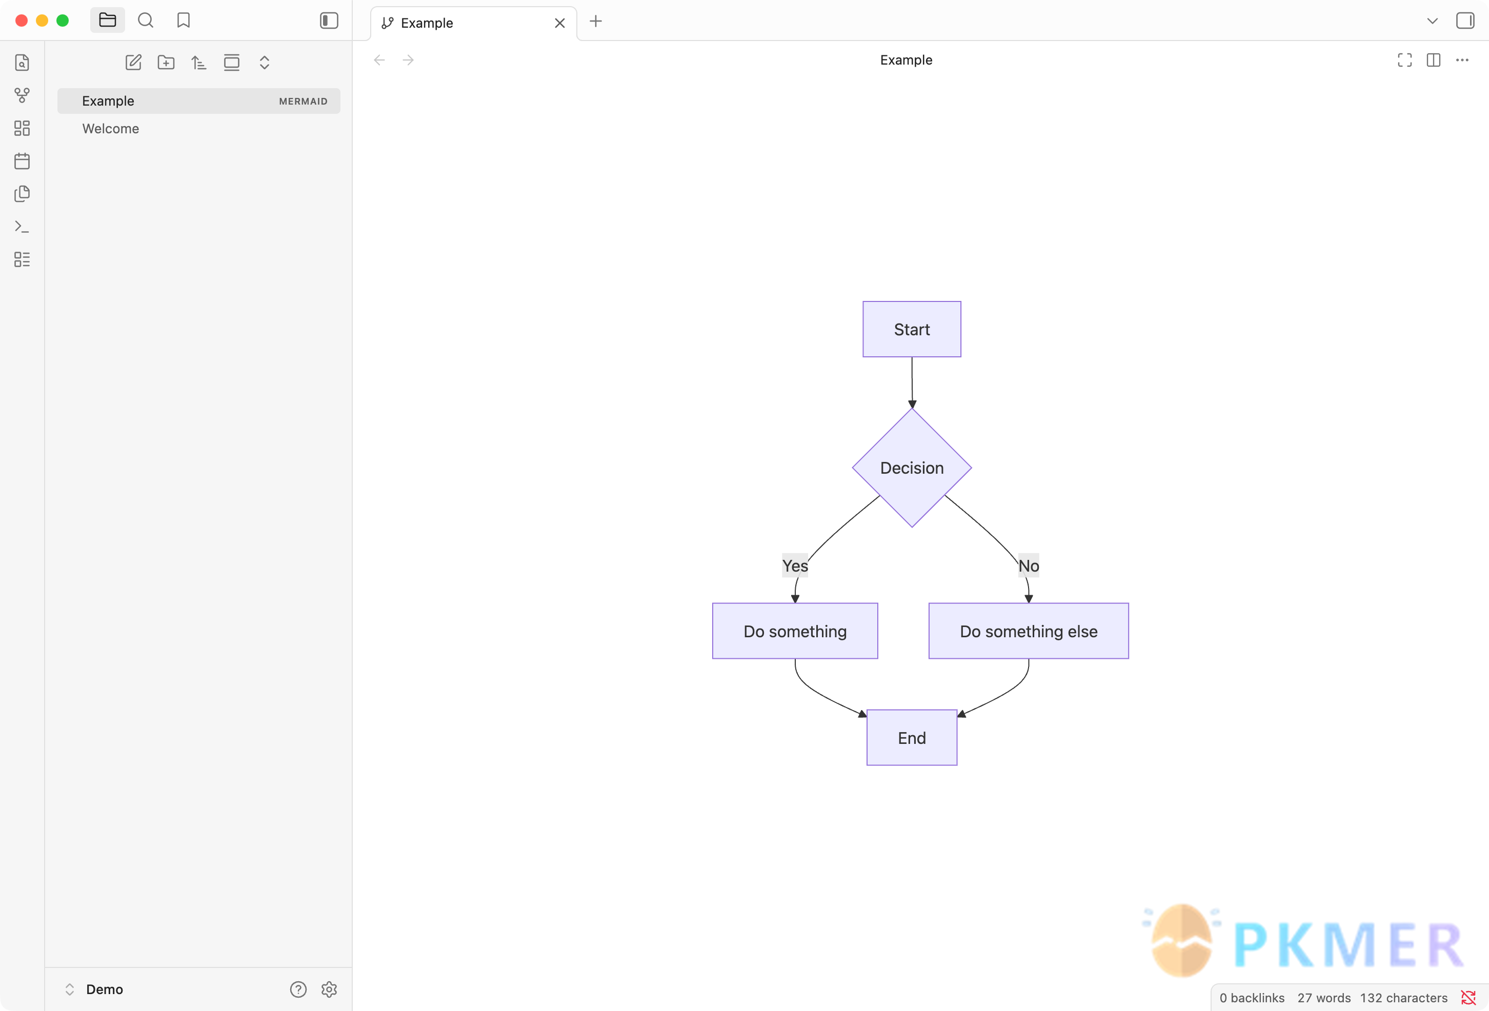Image resolution: width=1489 pixels, height=1011 pixels.
Task: Open the command palette icon
Action: tap(22, 227)
